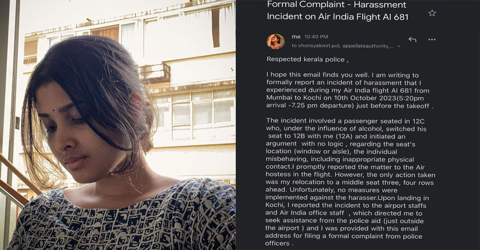Click the 10:40 PM timestamp
Viewport: 480px width, 250px height.
click(x=316, y=37)
